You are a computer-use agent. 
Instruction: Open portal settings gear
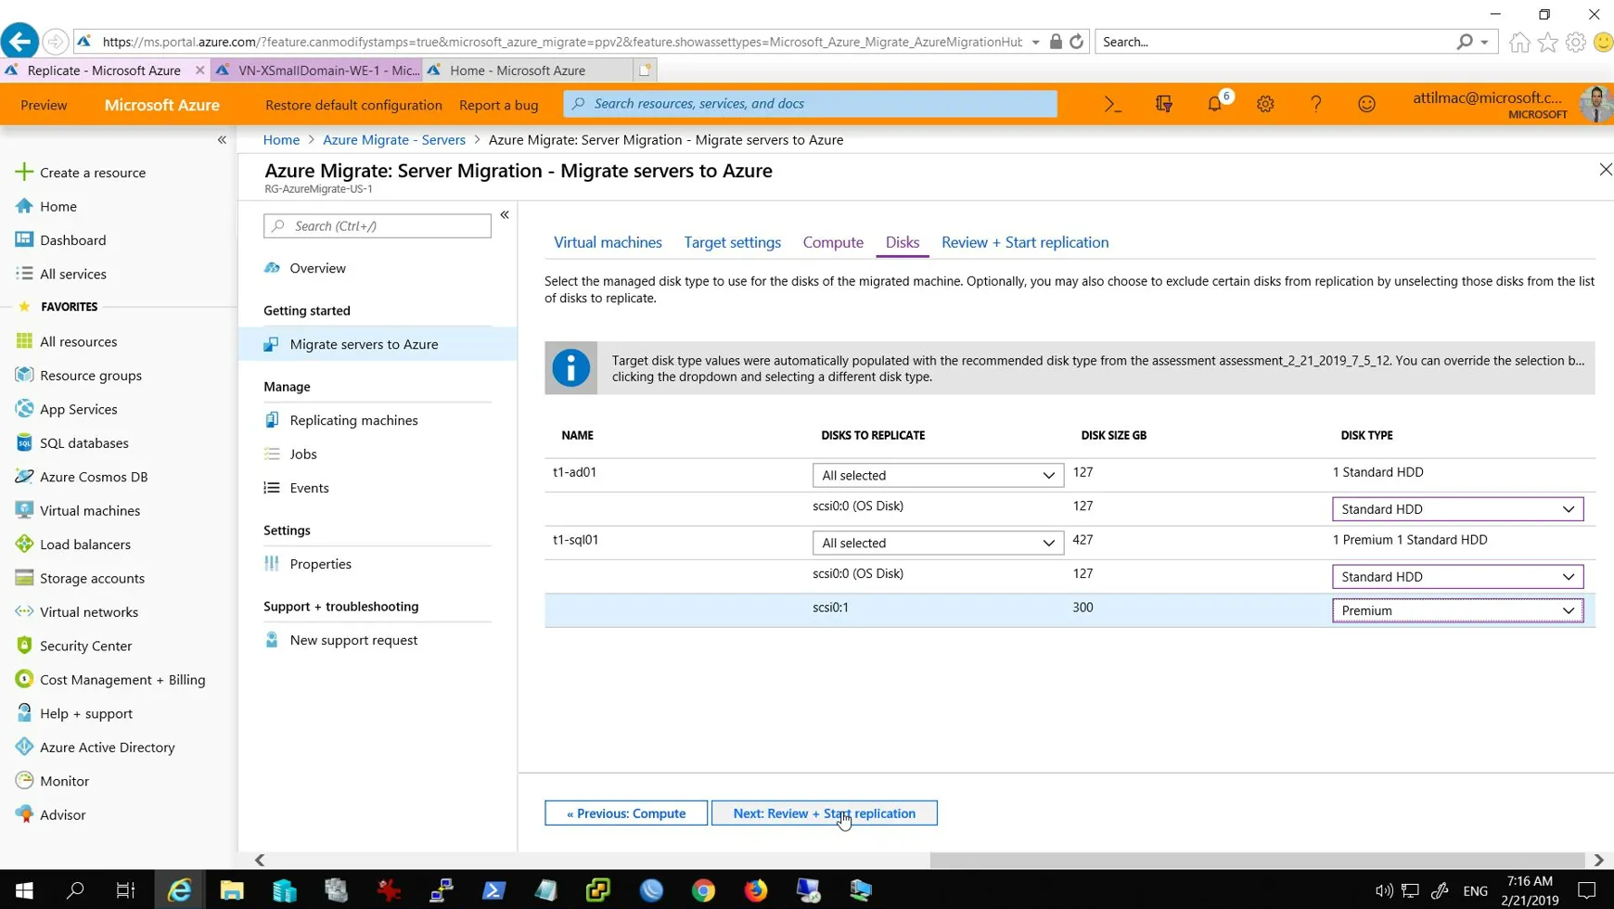[x=1265, y=105]
